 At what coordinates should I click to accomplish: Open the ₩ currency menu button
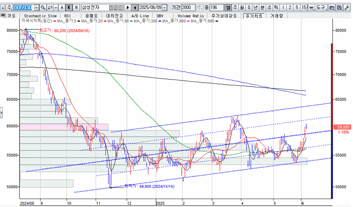point(311,8)
